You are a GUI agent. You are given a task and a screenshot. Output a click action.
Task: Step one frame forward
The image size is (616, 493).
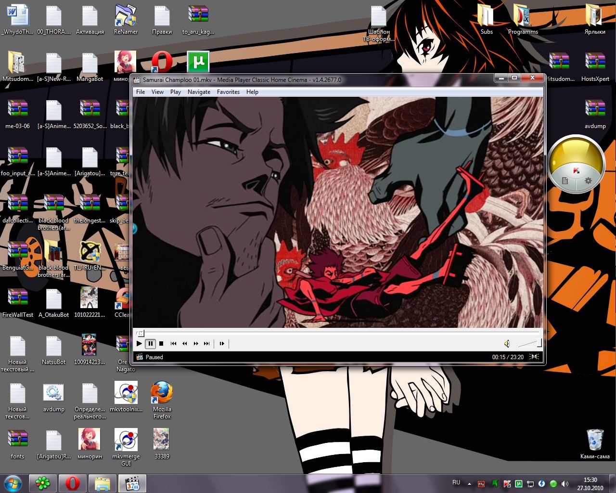point(221,343)
